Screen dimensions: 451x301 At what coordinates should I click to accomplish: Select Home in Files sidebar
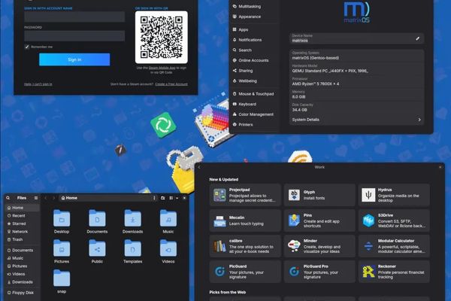coord(22,208)
